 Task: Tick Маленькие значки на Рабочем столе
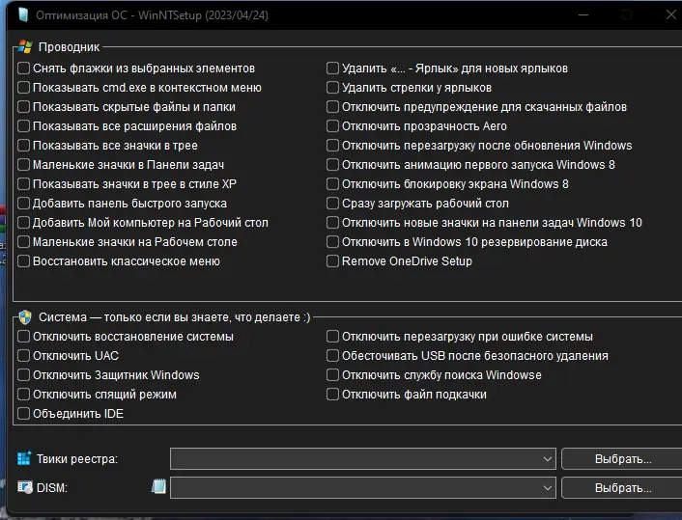point(23,241)
